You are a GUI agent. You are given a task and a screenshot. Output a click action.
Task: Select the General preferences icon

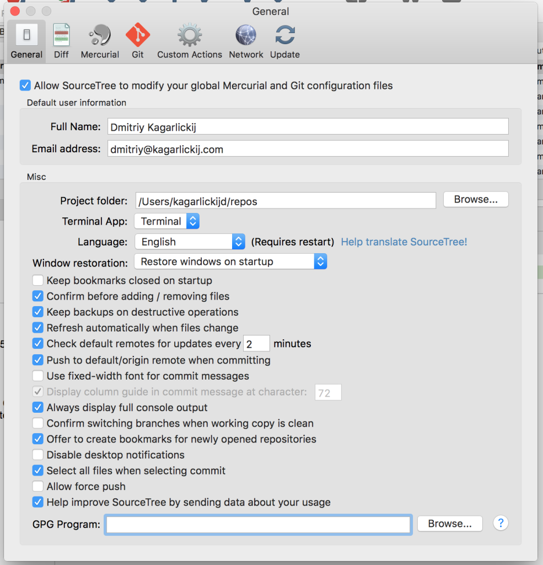coord(26,36)
